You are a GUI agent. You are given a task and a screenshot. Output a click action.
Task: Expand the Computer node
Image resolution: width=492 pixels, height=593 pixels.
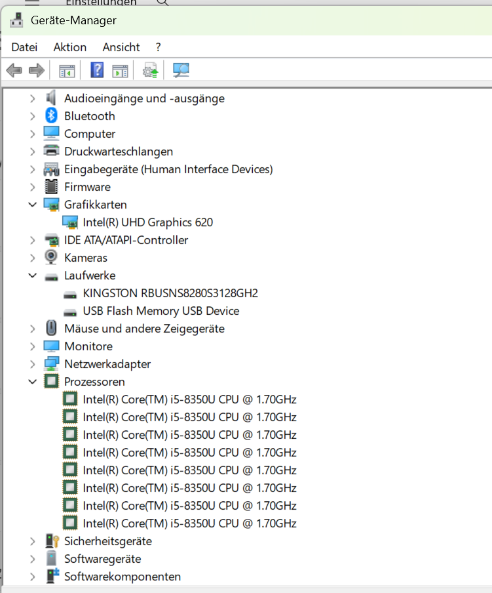click(33, 134)
